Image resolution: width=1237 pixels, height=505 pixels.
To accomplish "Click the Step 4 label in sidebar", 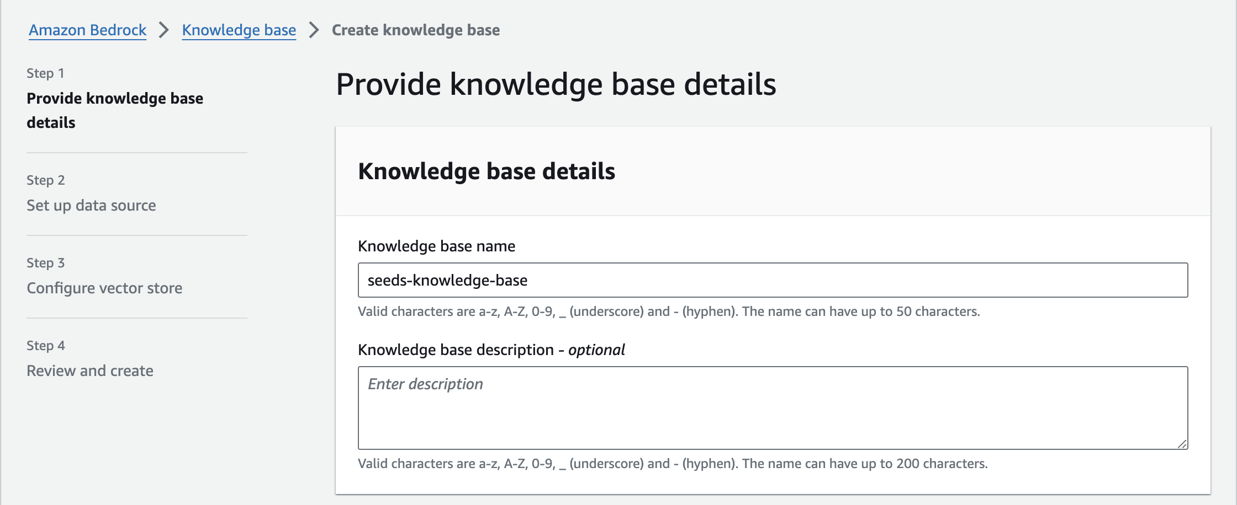I will (x=45, y=346).
